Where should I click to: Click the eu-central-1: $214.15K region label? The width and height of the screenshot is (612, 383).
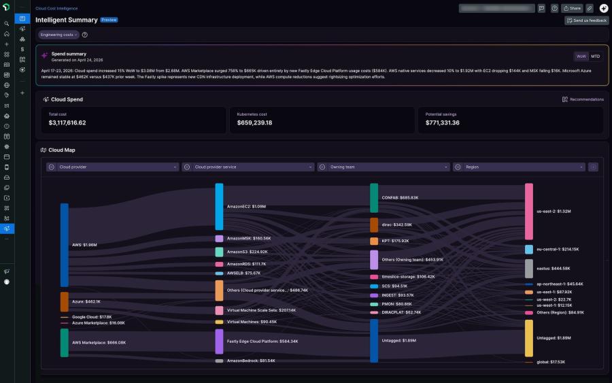click(x=558, y=249)
